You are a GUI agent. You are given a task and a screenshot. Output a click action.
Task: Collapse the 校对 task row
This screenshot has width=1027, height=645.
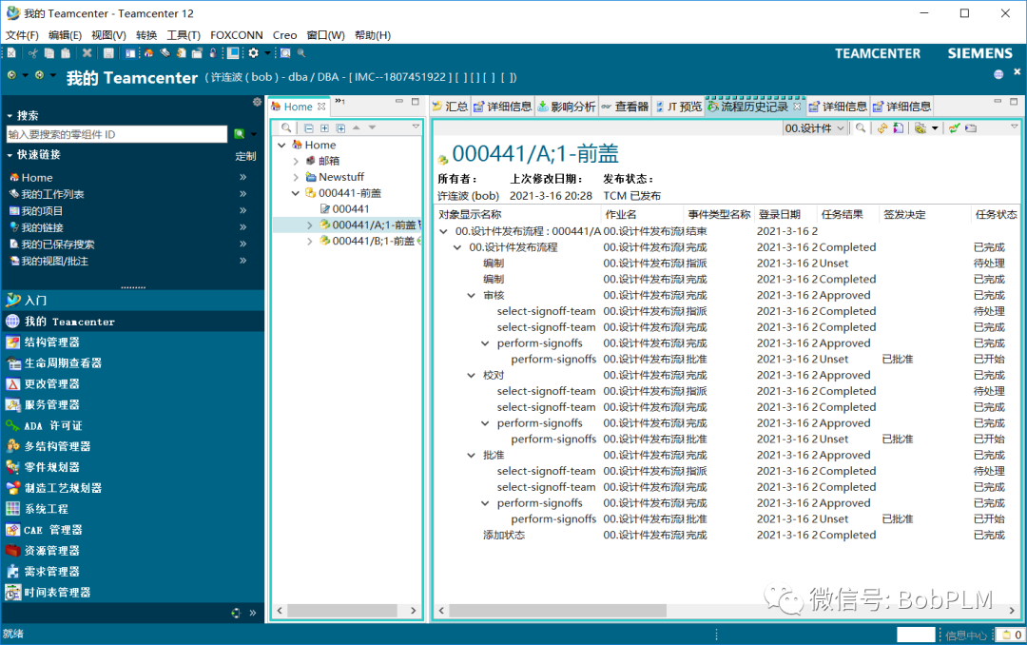(x=471, y=376)
